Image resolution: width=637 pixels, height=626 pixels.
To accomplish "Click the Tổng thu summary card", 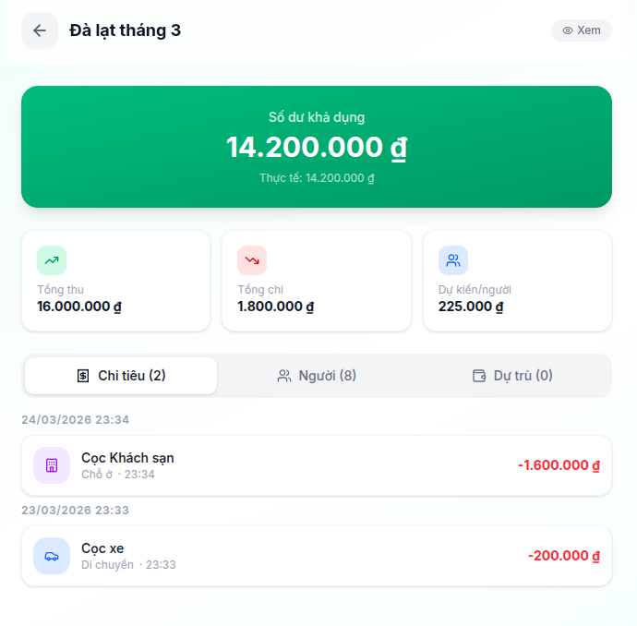I will tap(115, 281).
